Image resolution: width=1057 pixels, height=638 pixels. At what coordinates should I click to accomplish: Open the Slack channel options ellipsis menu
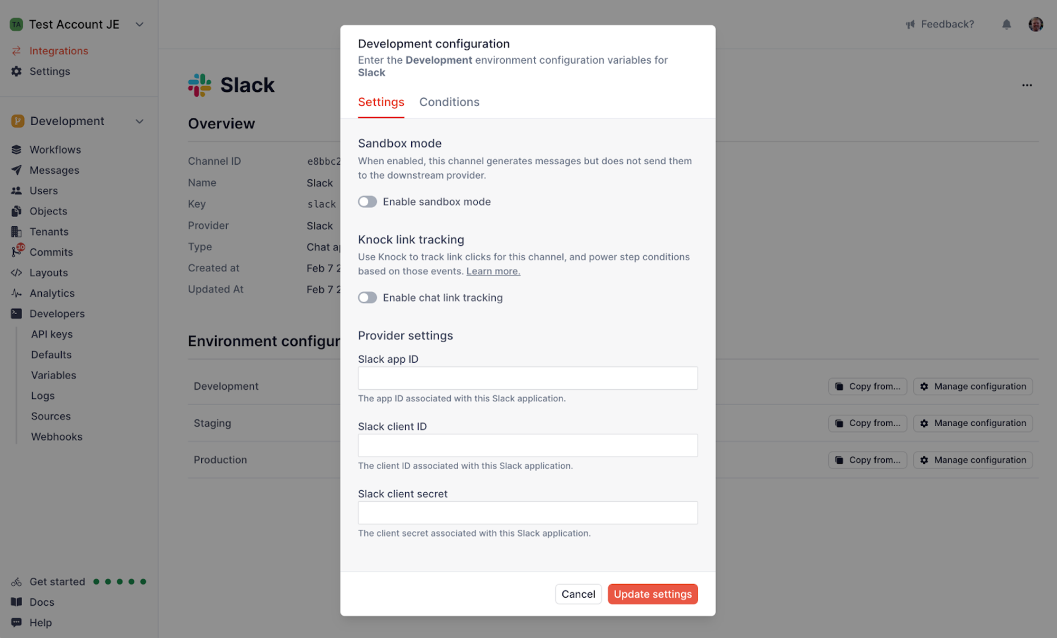(x=1027, y=85)
